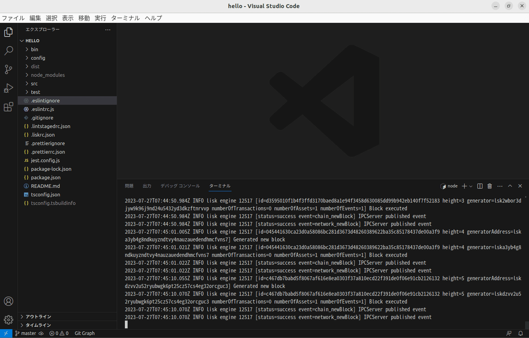Open the Explorer more actions ellipsis

click(108, 30)
